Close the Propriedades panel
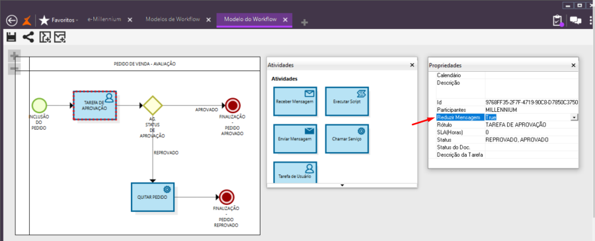 573,65
